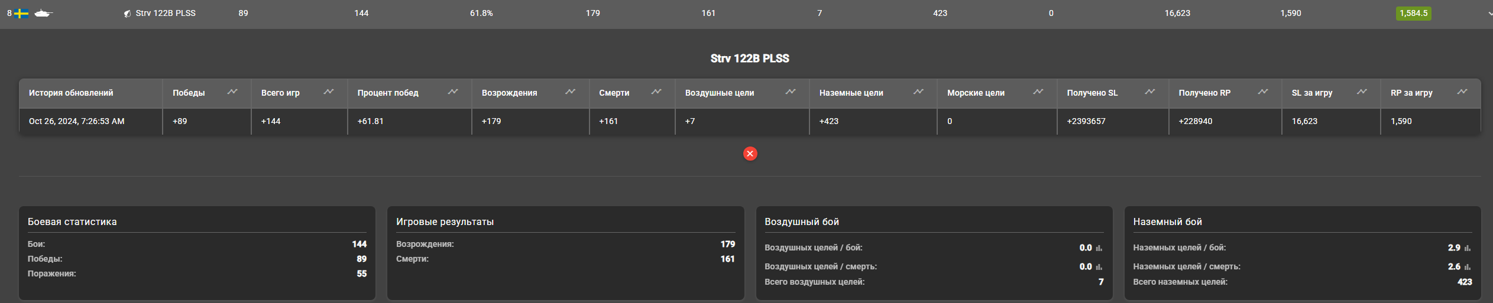View the chart for Смерти column

tap(656, 92)
